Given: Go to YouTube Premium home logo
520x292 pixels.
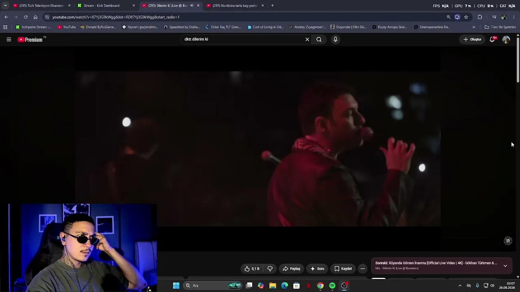Looking at the screenshot, I should tap(30, 39).
